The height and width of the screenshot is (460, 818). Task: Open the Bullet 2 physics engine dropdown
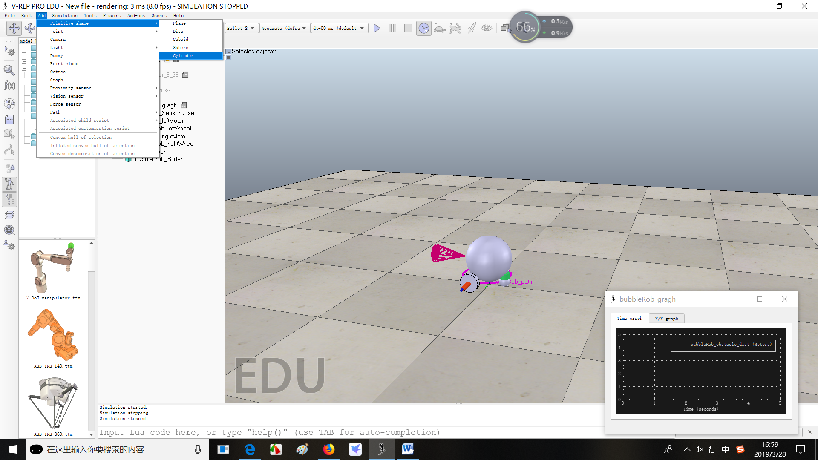pos(241,28)
